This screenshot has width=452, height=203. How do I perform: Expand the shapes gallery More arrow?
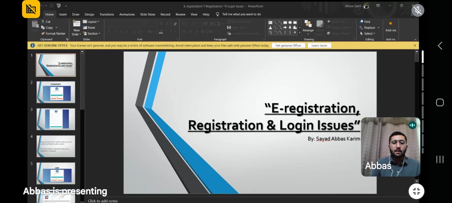300,32
